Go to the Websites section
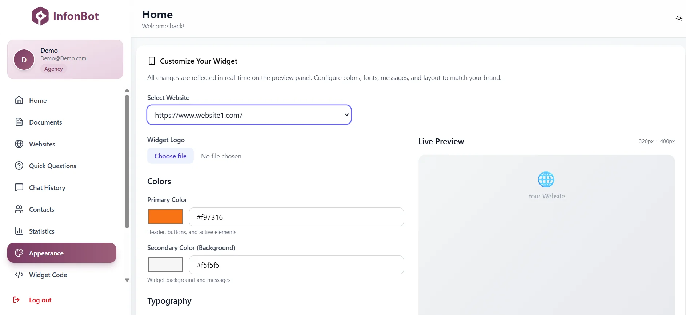 [62, 144]
